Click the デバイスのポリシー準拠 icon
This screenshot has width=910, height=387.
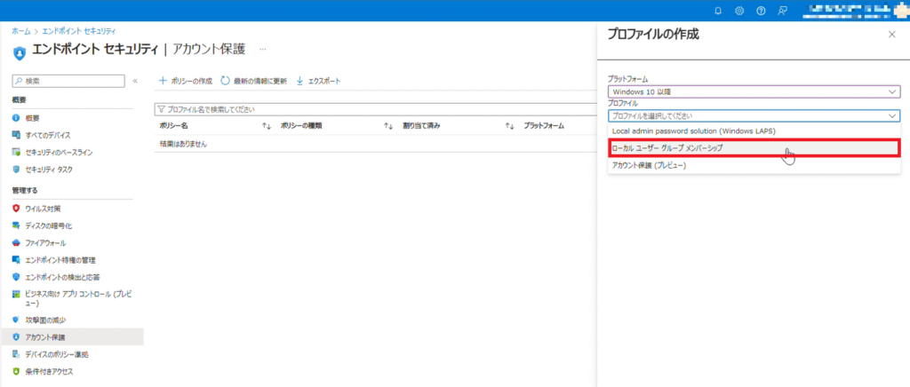pos(16,354)
